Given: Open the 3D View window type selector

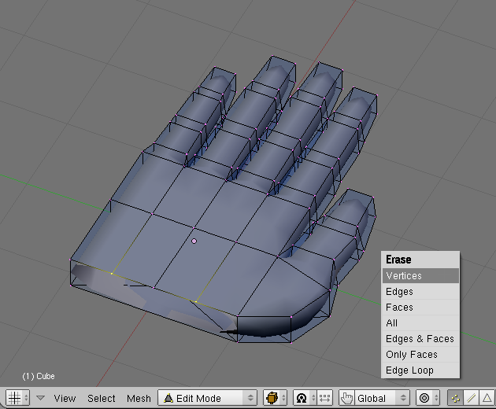Looking at the screenshot, I should pyautogui.click(x=17, y=398).
